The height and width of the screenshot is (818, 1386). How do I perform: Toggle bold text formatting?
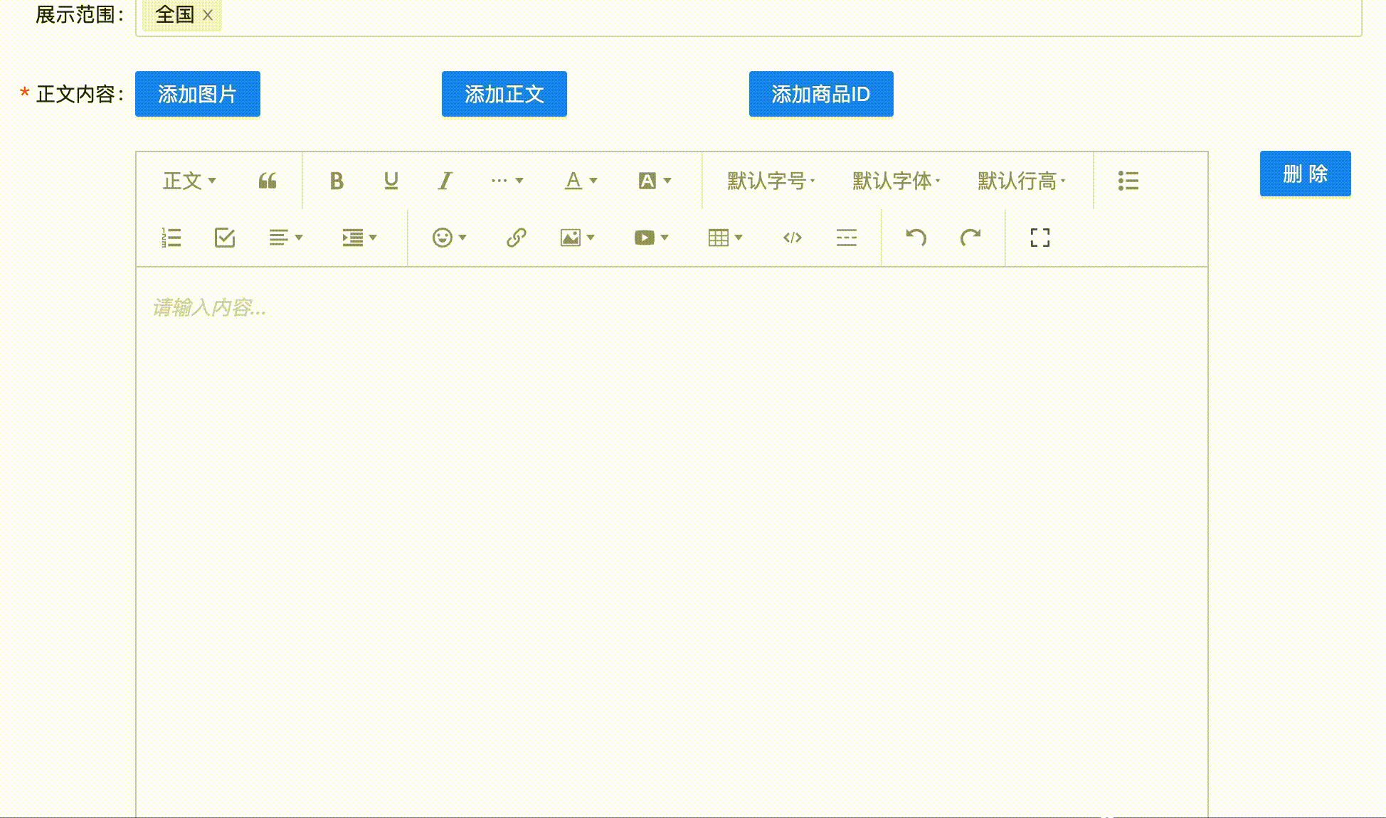click(337, 181)
